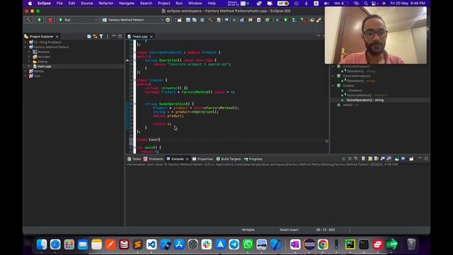The width and height of the screenshot is (453, 255).
Task: Open launch configuration settings gear
Action: pyautogui.click(x=168, y=20)
